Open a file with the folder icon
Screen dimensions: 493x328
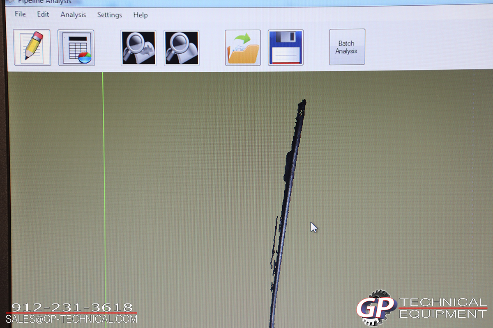[243, 48]
